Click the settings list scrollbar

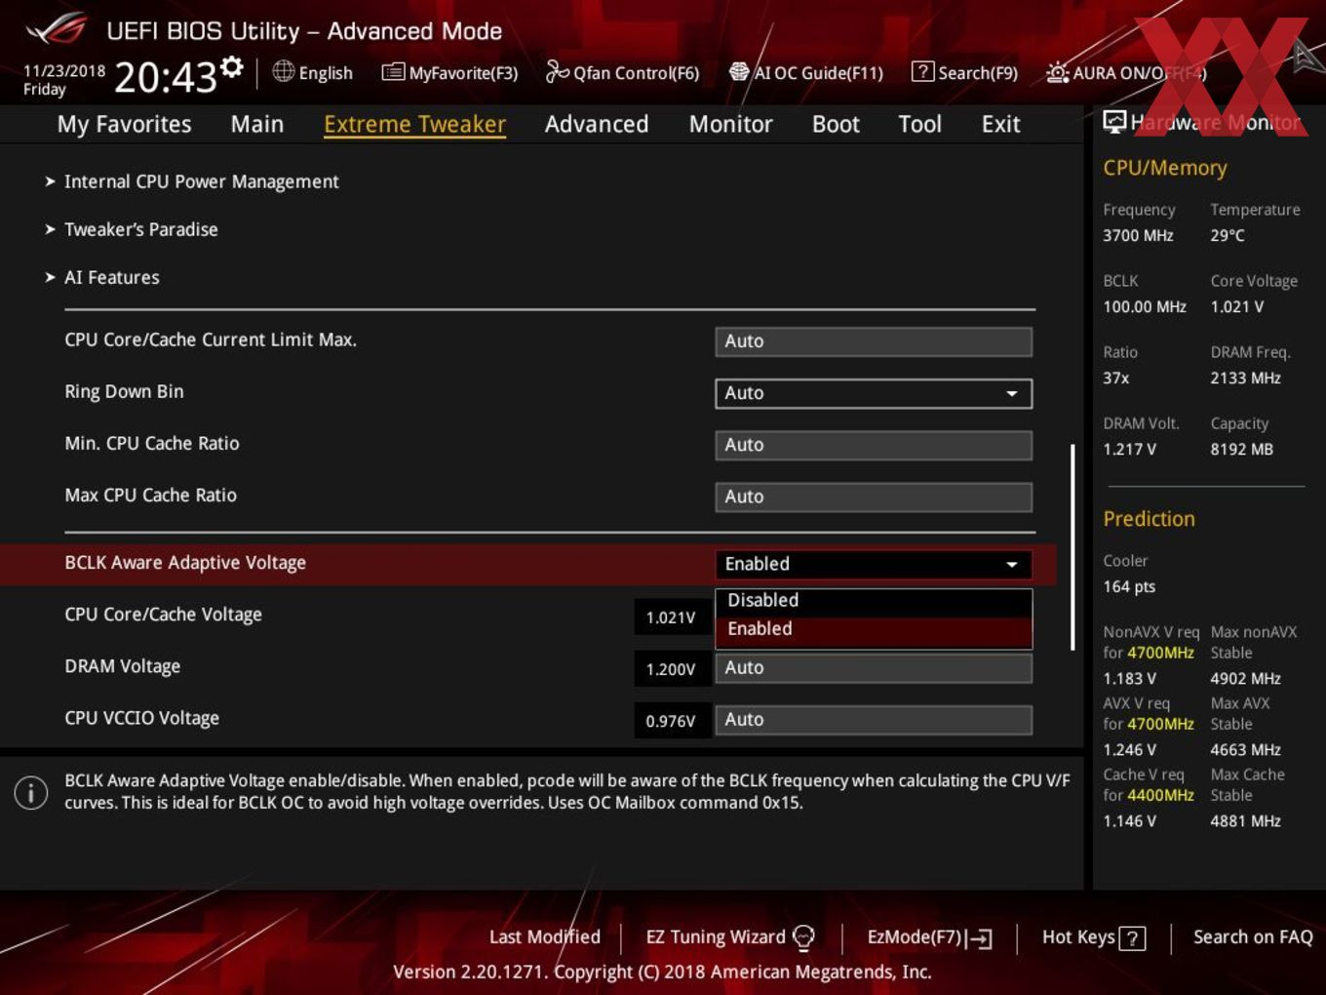[1072, 547]
